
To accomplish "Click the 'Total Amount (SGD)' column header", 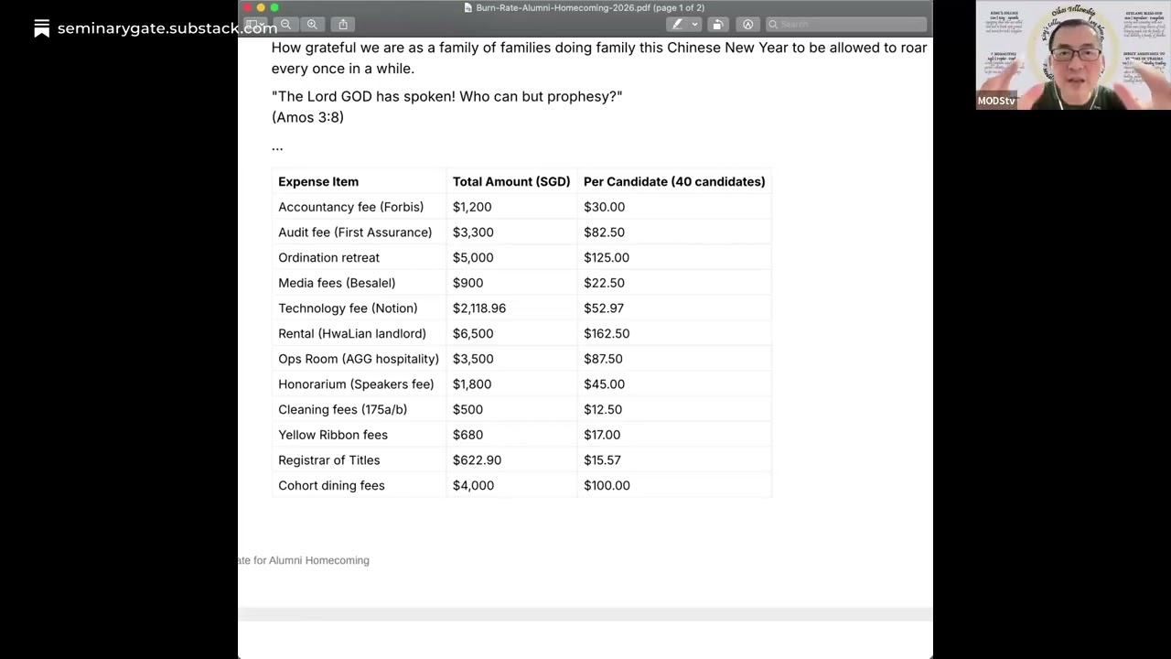I will click(x=511, y=181).
